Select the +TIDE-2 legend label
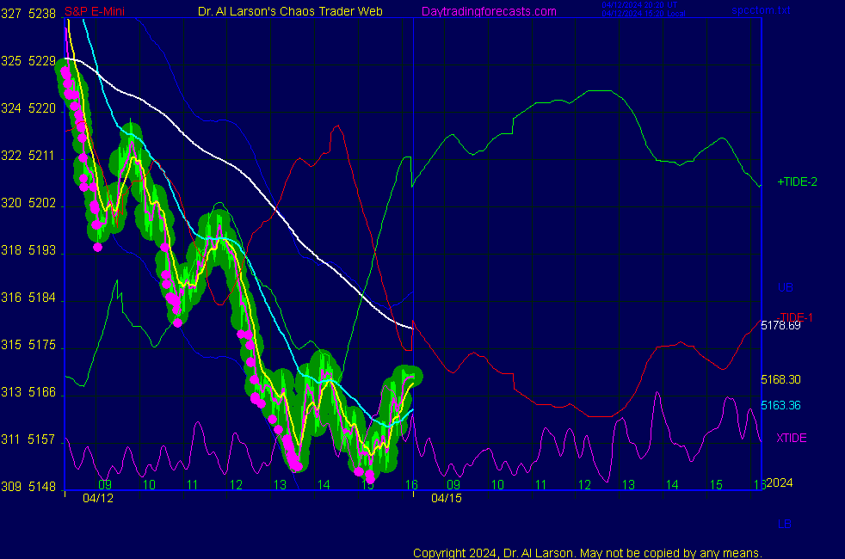Viewport: 845px width, 559px height. [797, 182]
